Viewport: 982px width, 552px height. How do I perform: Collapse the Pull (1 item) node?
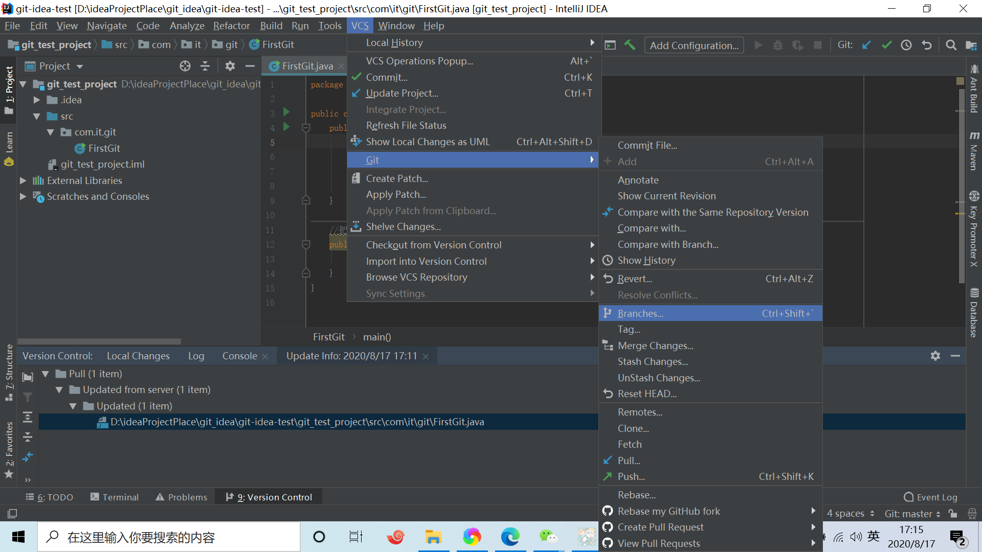[x=45, y=374]
